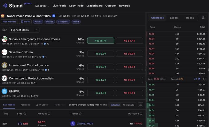
Task: Expand the Discover menu
Action: point(42,6)
